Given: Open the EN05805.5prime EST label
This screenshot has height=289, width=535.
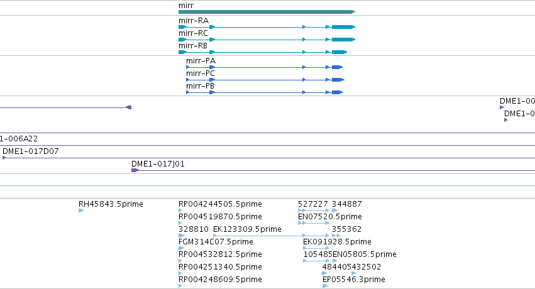Looking at the screenshot, I should coord(365,254).
